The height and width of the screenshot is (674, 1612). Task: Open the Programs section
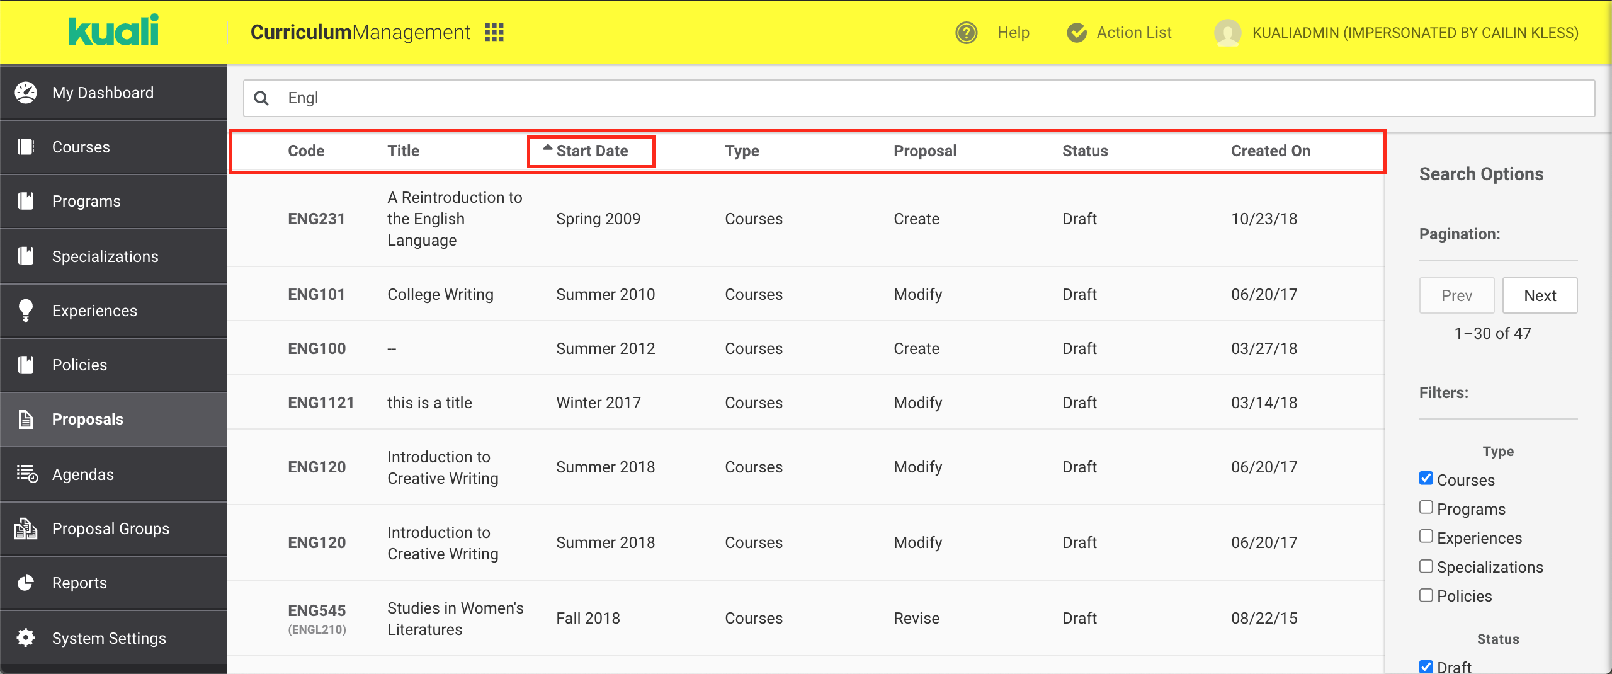[x=86, y=200]
